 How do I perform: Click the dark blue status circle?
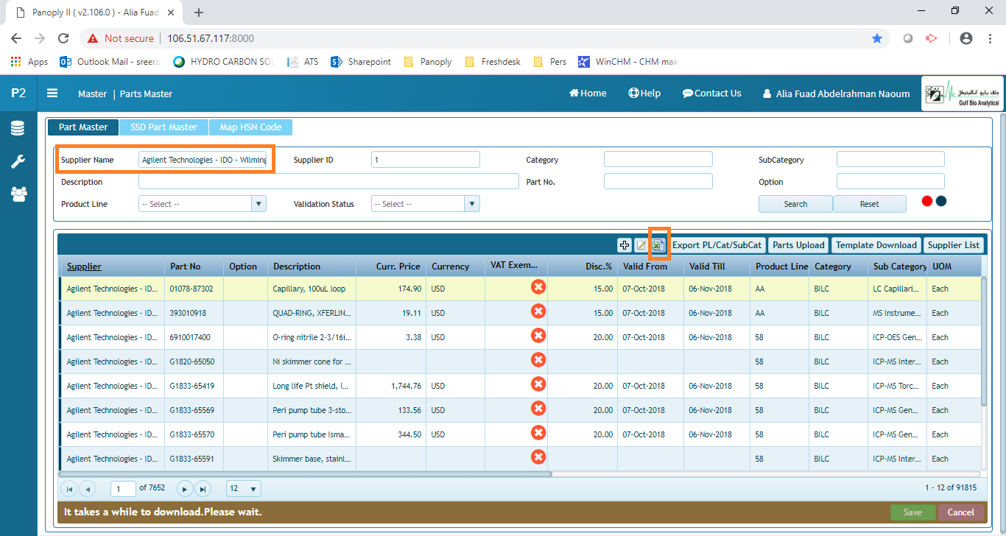[x=941, y=201]
